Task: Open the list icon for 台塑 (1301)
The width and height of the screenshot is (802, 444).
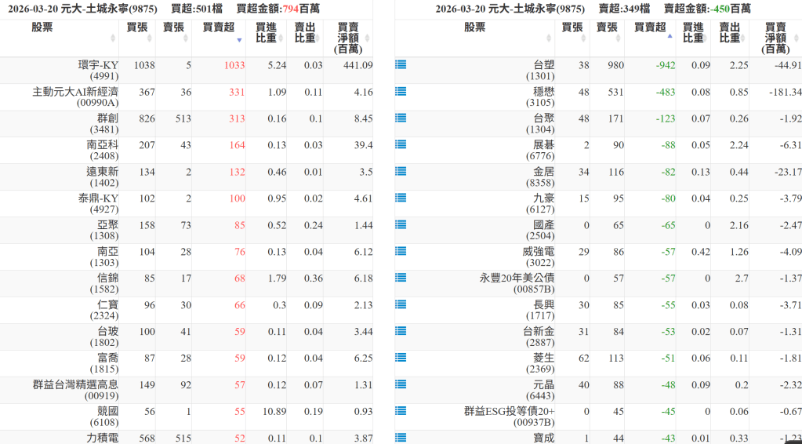Action: pos(401,65)
